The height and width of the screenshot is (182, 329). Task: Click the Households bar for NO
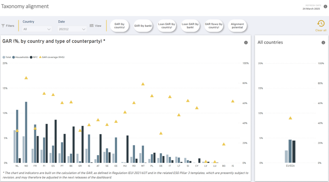point(26,132)
